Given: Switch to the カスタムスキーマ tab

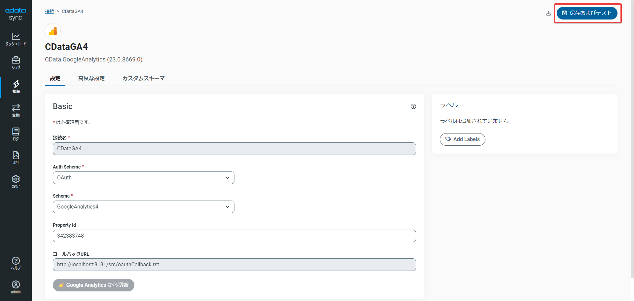Looking at the screenshot, I should point(143,78).
